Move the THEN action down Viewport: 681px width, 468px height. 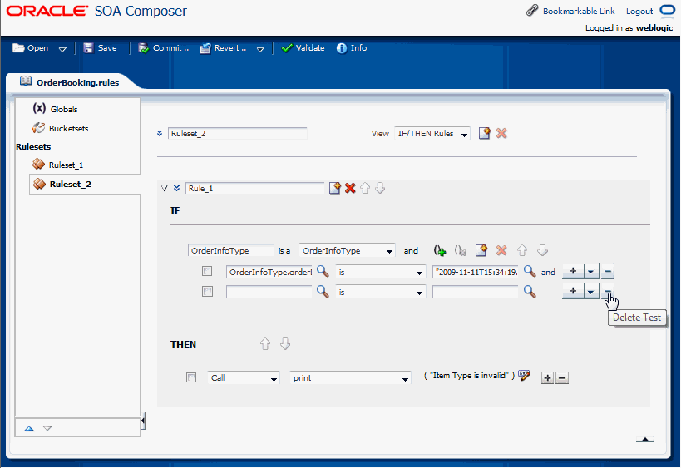tap(285, 344)
